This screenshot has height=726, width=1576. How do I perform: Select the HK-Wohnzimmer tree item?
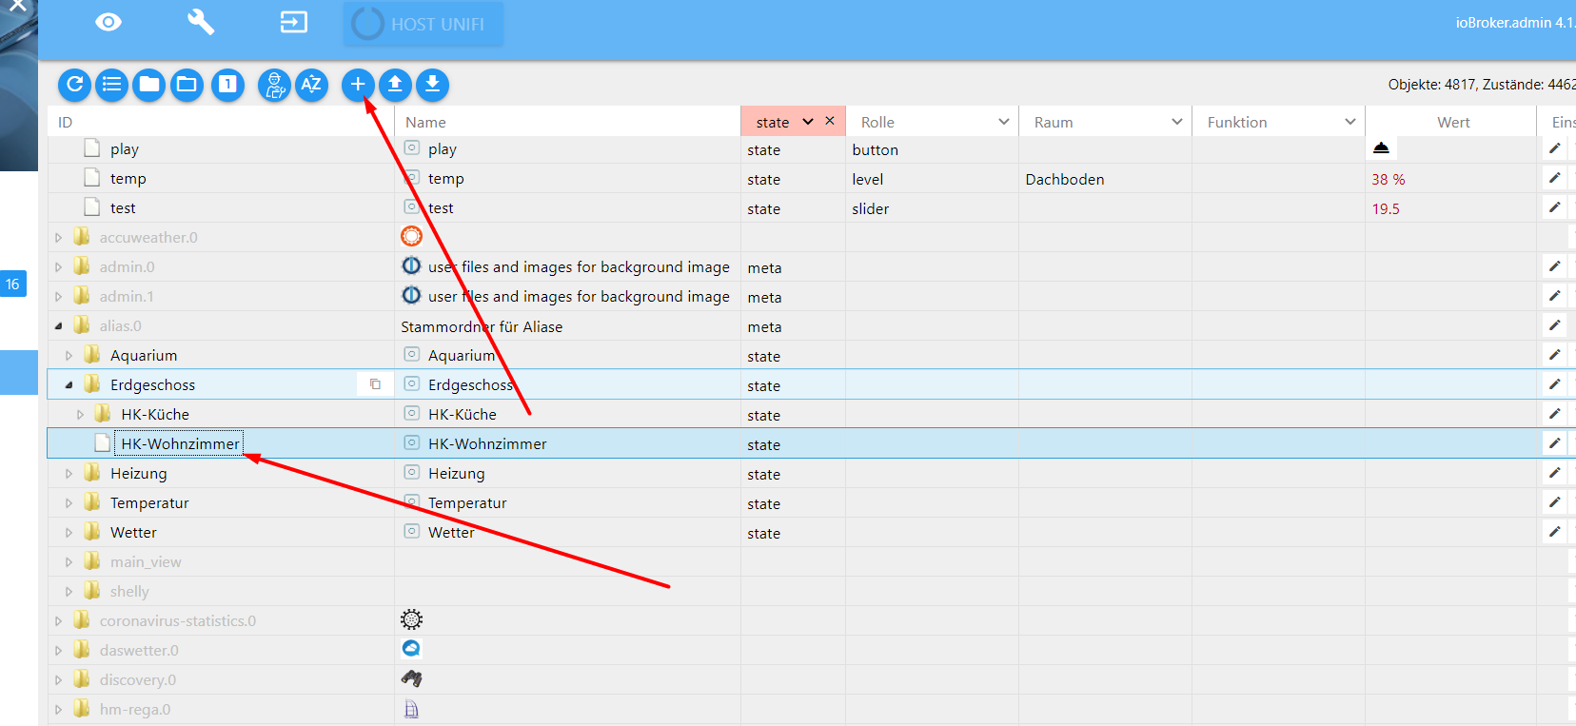pyautogui.click(x=180, y=443)
